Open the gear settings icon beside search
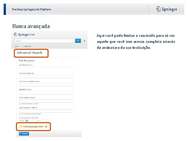 [85, 41]
